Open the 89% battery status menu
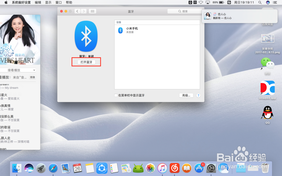 coord(218,3)
